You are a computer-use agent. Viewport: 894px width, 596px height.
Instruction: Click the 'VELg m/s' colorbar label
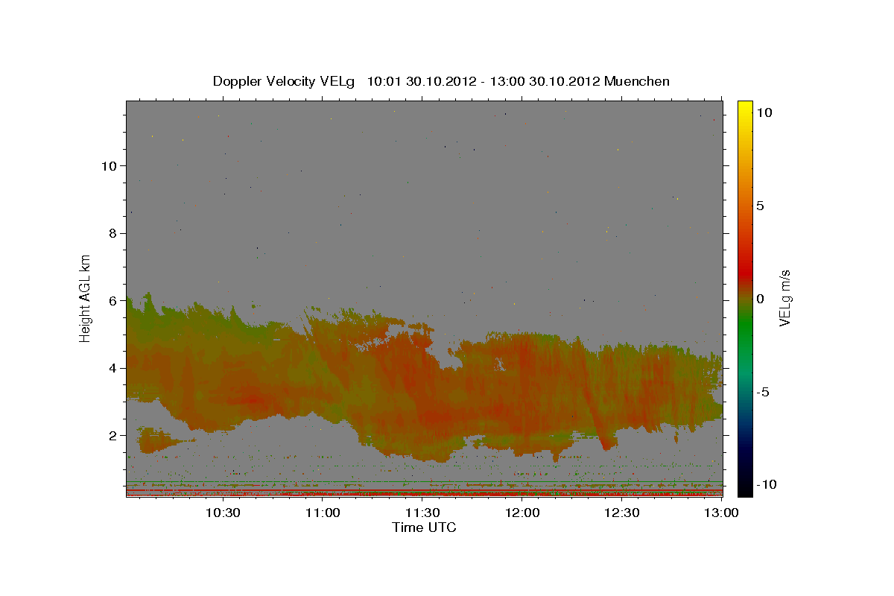[x=785, y=298]
